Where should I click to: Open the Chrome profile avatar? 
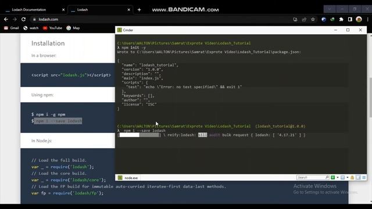359,19
